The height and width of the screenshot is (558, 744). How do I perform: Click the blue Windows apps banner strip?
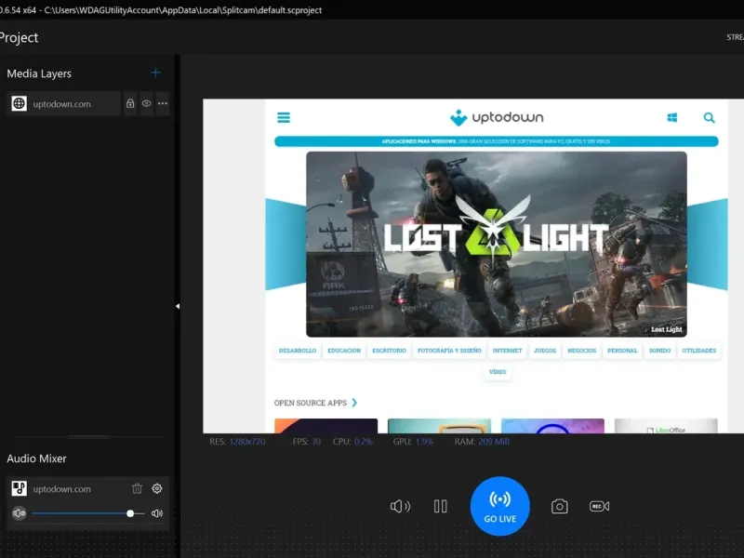pos(497,141)
